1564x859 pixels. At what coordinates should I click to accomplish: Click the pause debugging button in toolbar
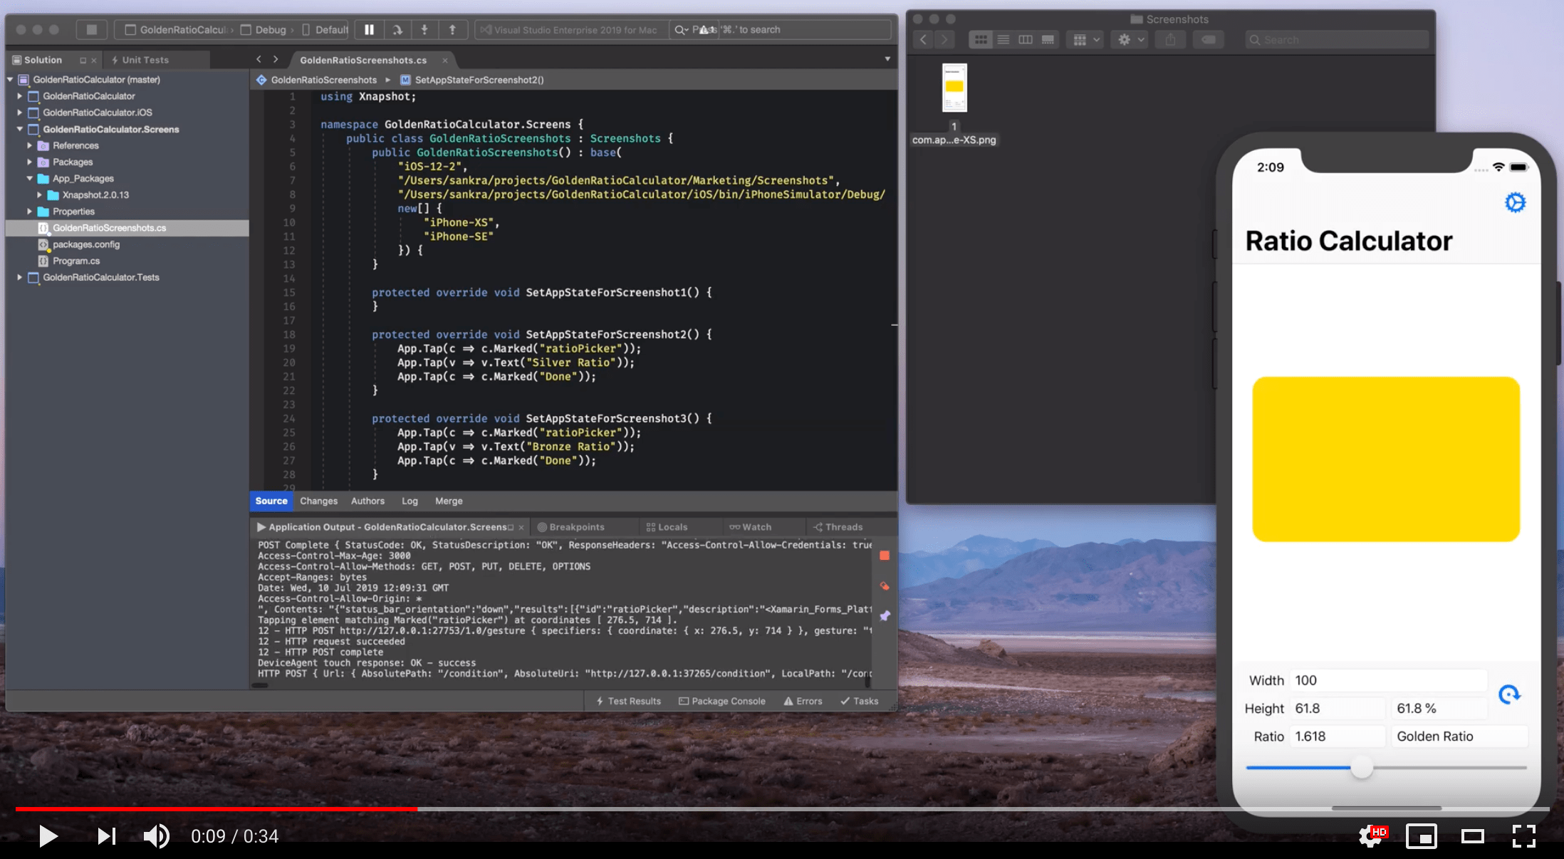tap(369, 29)
